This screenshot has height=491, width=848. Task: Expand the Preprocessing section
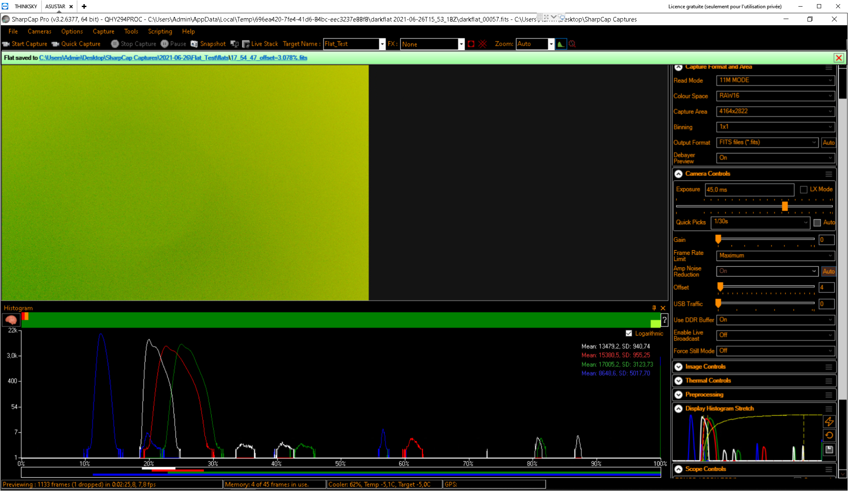(678, 395)
